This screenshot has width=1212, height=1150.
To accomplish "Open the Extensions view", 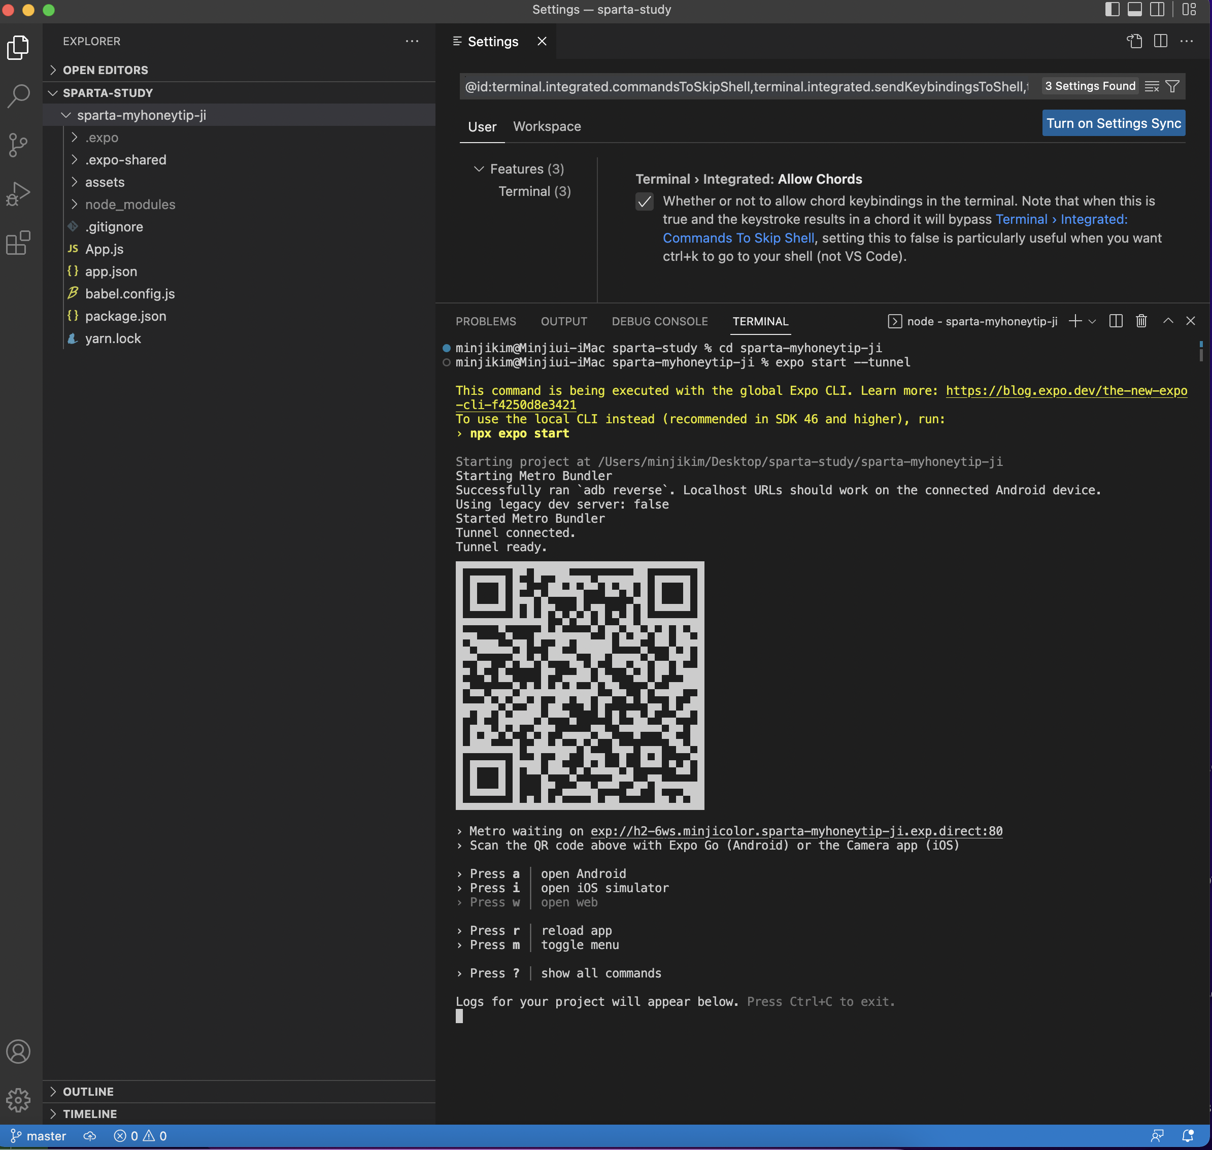I will 18,243.
